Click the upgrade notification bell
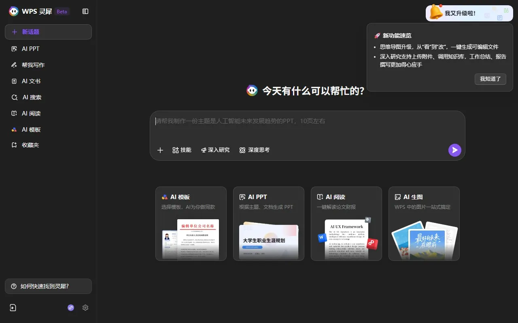 tap(469, 13)
